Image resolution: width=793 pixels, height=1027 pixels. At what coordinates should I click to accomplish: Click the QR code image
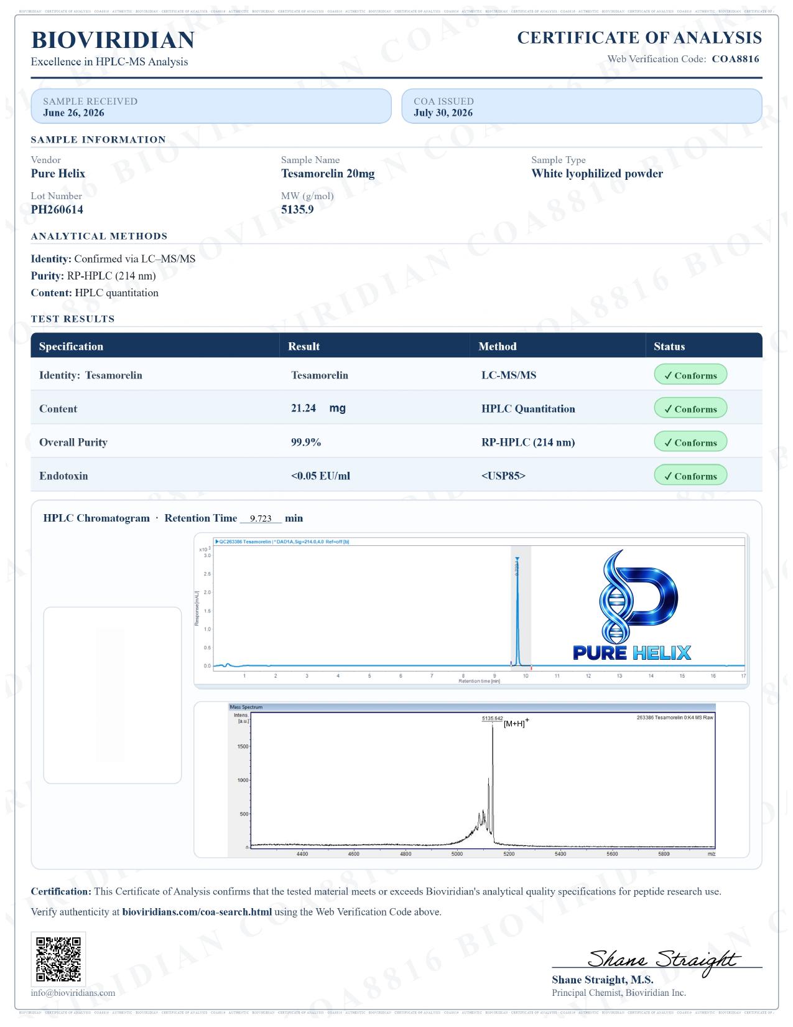coord(58,959)
